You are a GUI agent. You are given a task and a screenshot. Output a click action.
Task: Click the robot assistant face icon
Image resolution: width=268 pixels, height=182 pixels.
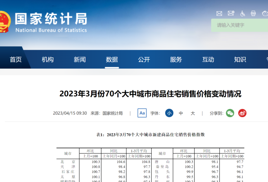(x=265, y=13)
